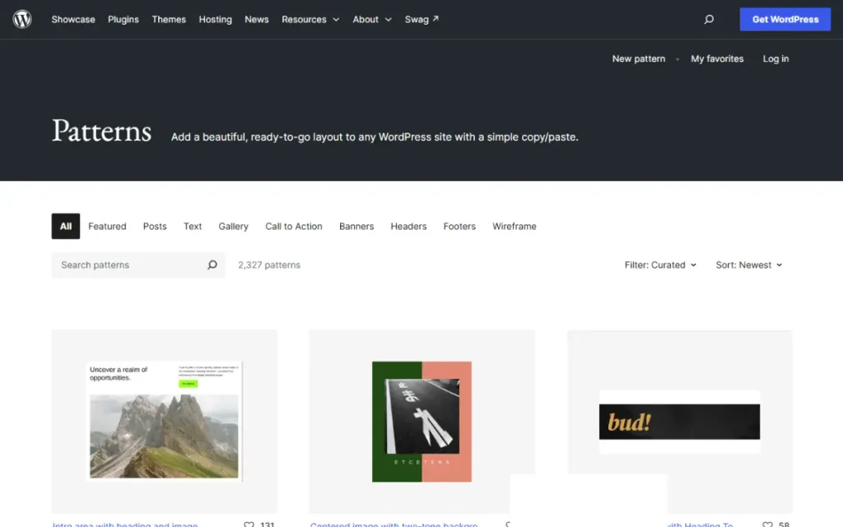This screenshot has width=843, height=527.
Task: Switch to the Call to Action tab
Action: click(294, 226)
